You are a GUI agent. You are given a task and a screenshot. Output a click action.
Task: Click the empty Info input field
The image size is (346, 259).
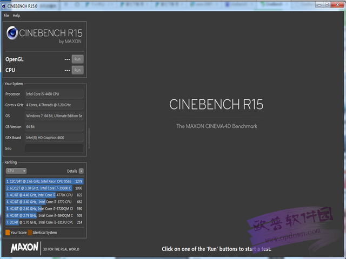coord(54,148)
